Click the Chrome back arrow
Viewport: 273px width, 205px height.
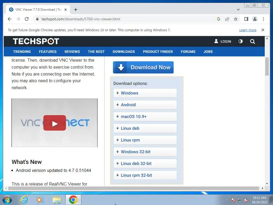coord(10,19)
